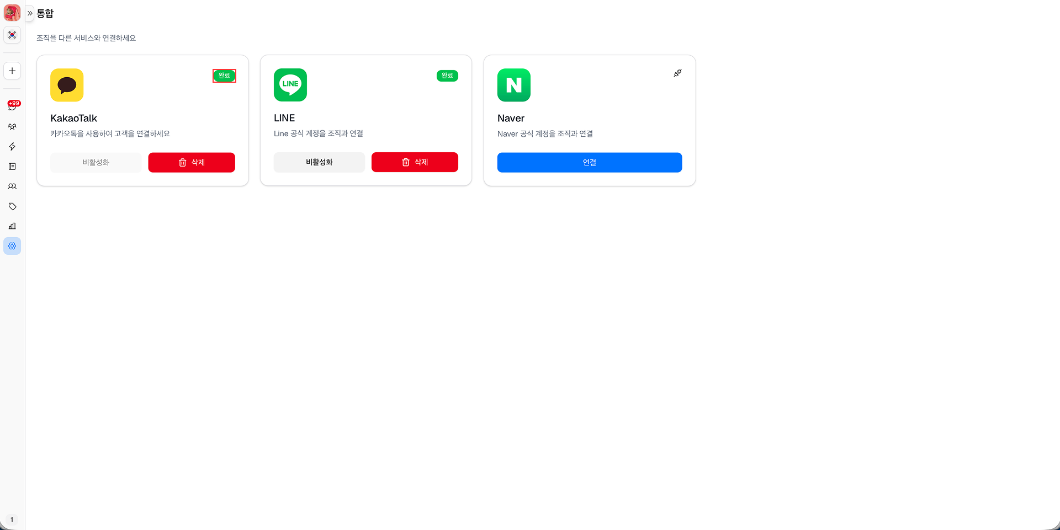Screen dimensions: 1060x530
Task: Open the profile avatar menu
Action: [12, 12]
